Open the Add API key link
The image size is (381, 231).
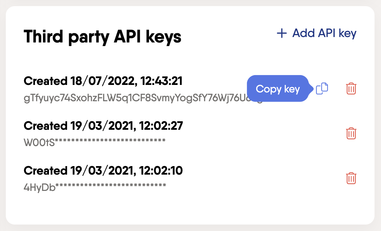click(x=324, y=33)
